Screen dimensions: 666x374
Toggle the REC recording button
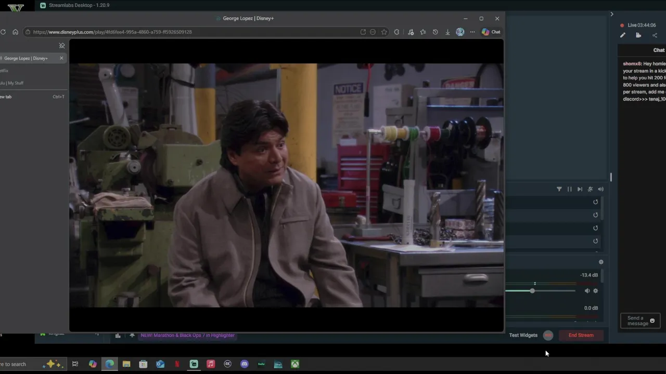[x=548, y=335]
